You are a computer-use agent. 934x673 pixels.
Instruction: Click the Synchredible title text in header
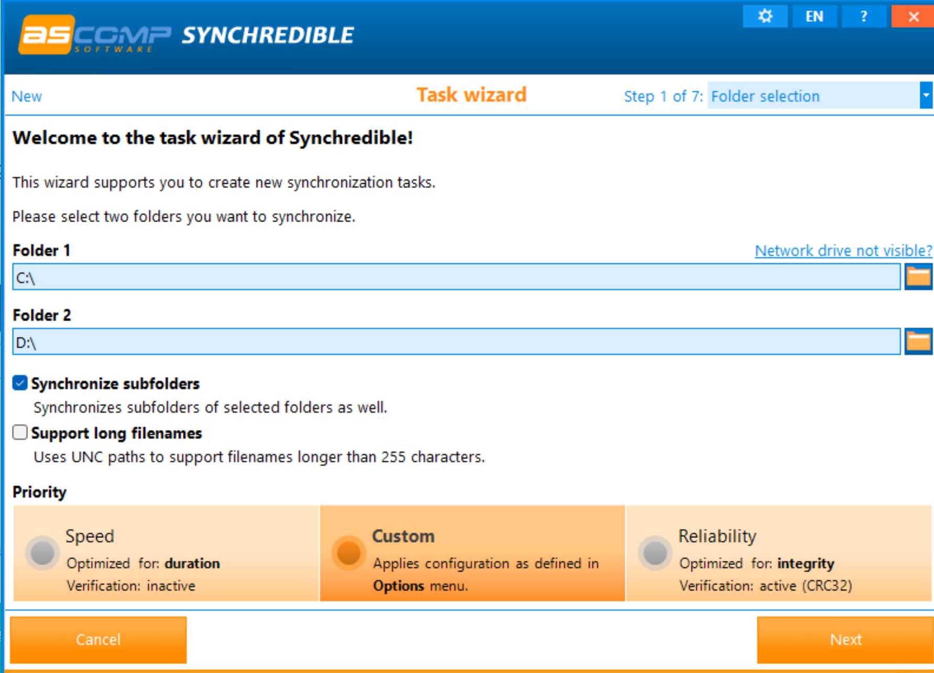coord(268,35)
